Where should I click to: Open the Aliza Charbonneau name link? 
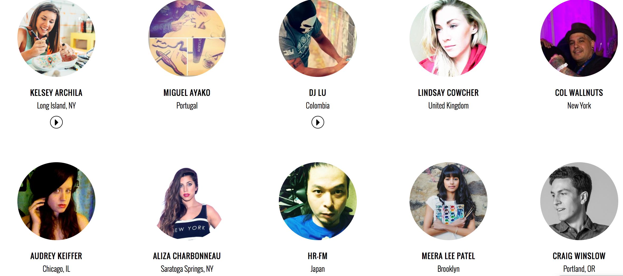click(187, 256)
